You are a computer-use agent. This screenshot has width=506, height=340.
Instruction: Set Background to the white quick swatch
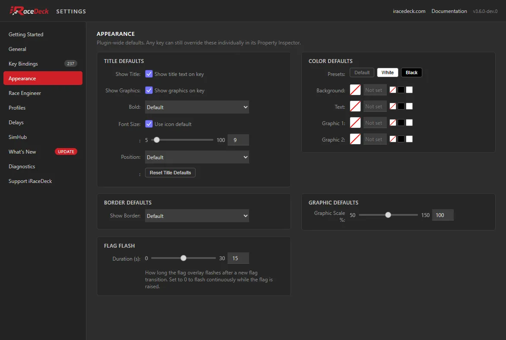coord(409,90)
